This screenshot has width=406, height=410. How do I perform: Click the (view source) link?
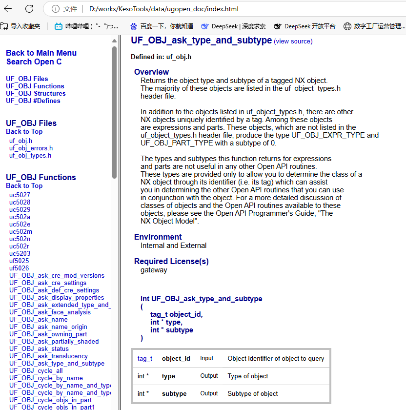pyautogui.click(x=293, y=41)
